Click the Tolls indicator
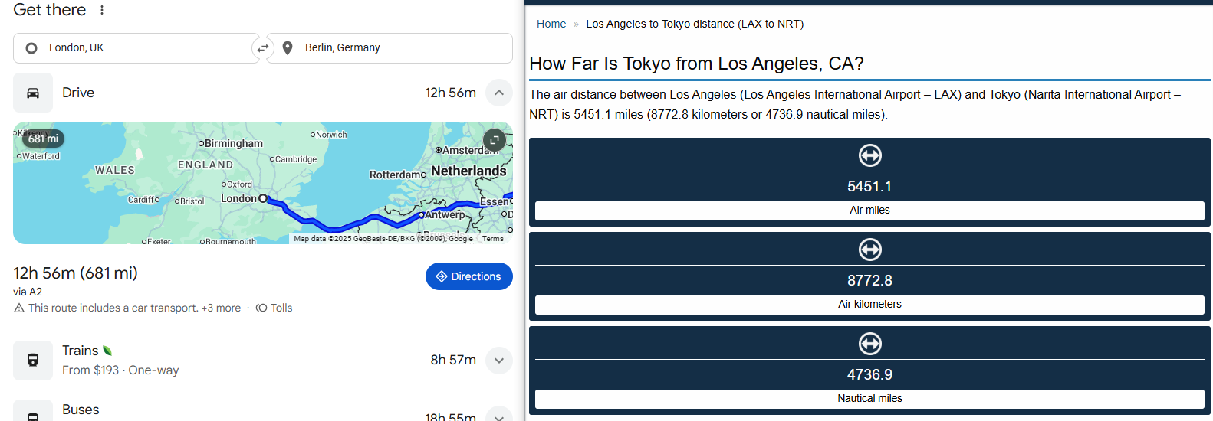1213x421 pixels. click(274, 308)
